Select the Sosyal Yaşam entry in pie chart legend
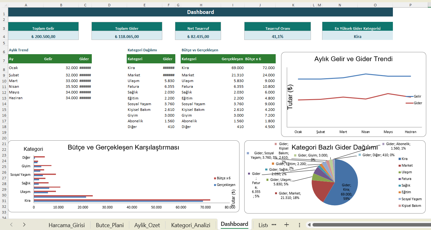The height and width of the screenshot is (230, 431). click(409, 199)
